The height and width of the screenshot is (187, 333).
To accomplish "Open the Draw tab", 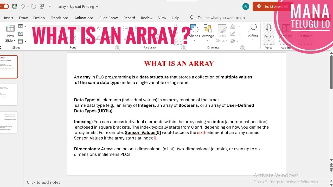I will tap(23, 18).
